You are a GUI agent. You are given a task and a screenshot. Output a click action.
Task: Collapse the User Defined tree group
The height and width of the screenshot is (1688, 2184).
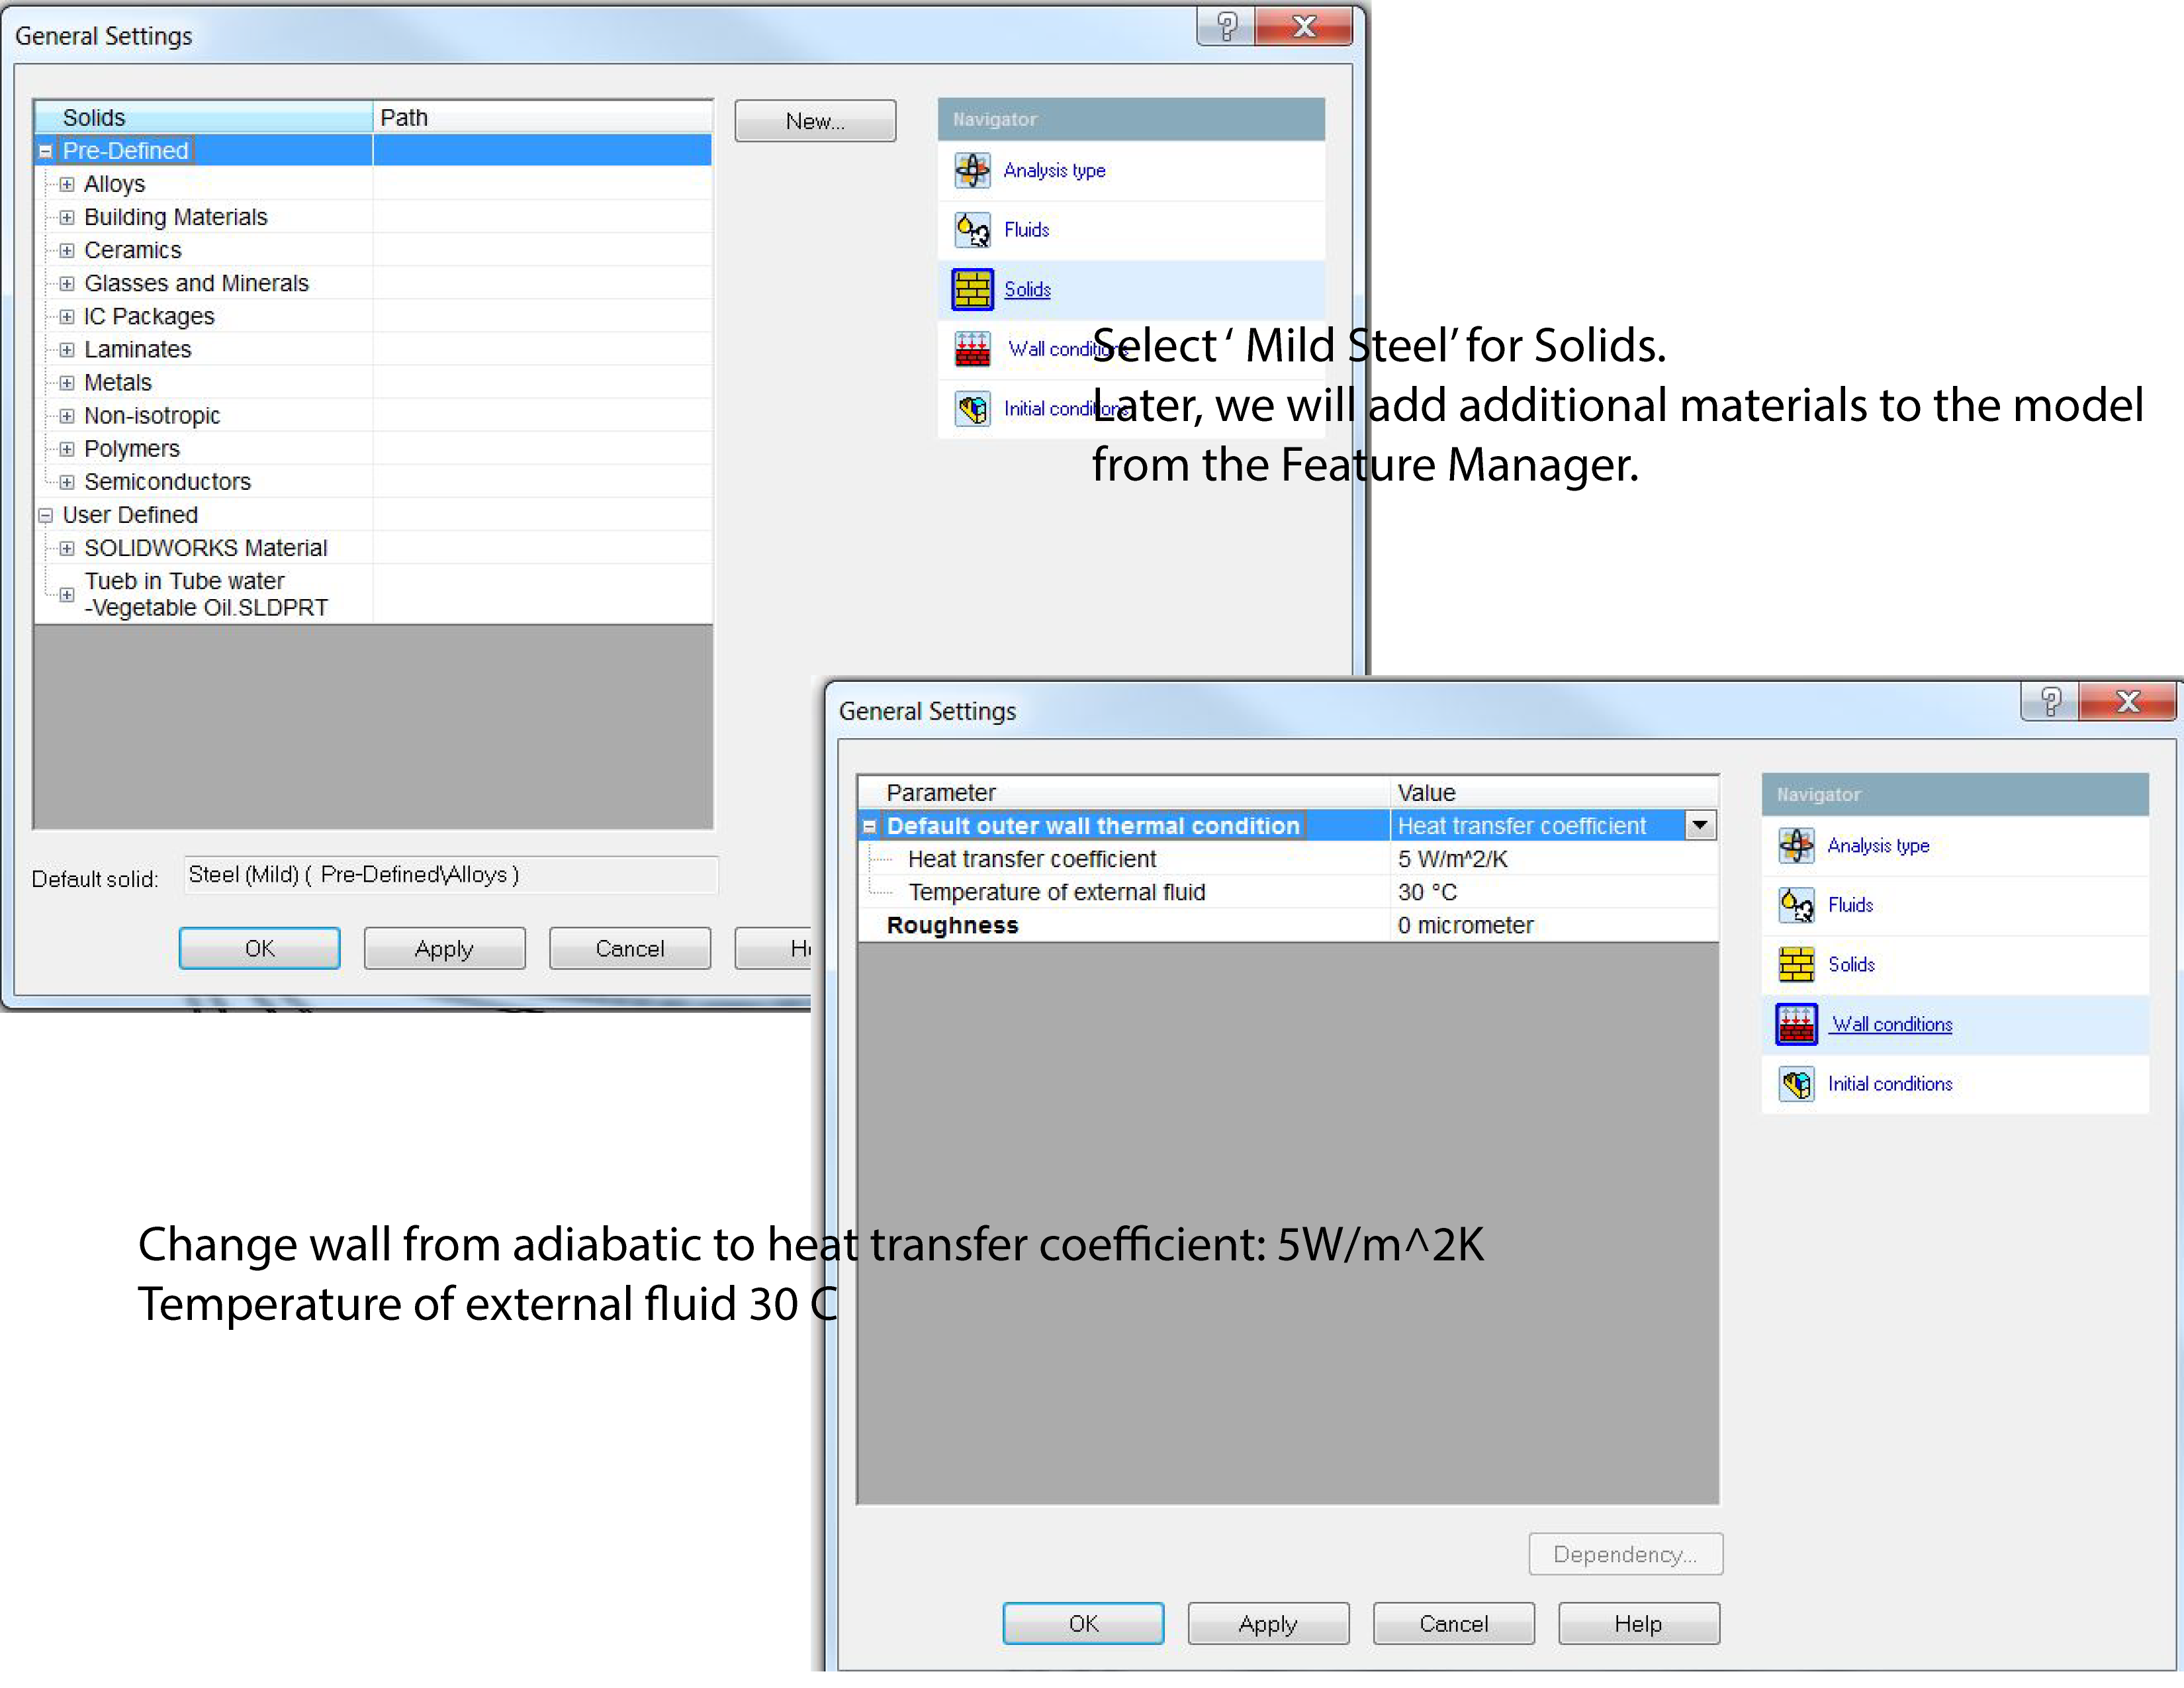point(45,516)
